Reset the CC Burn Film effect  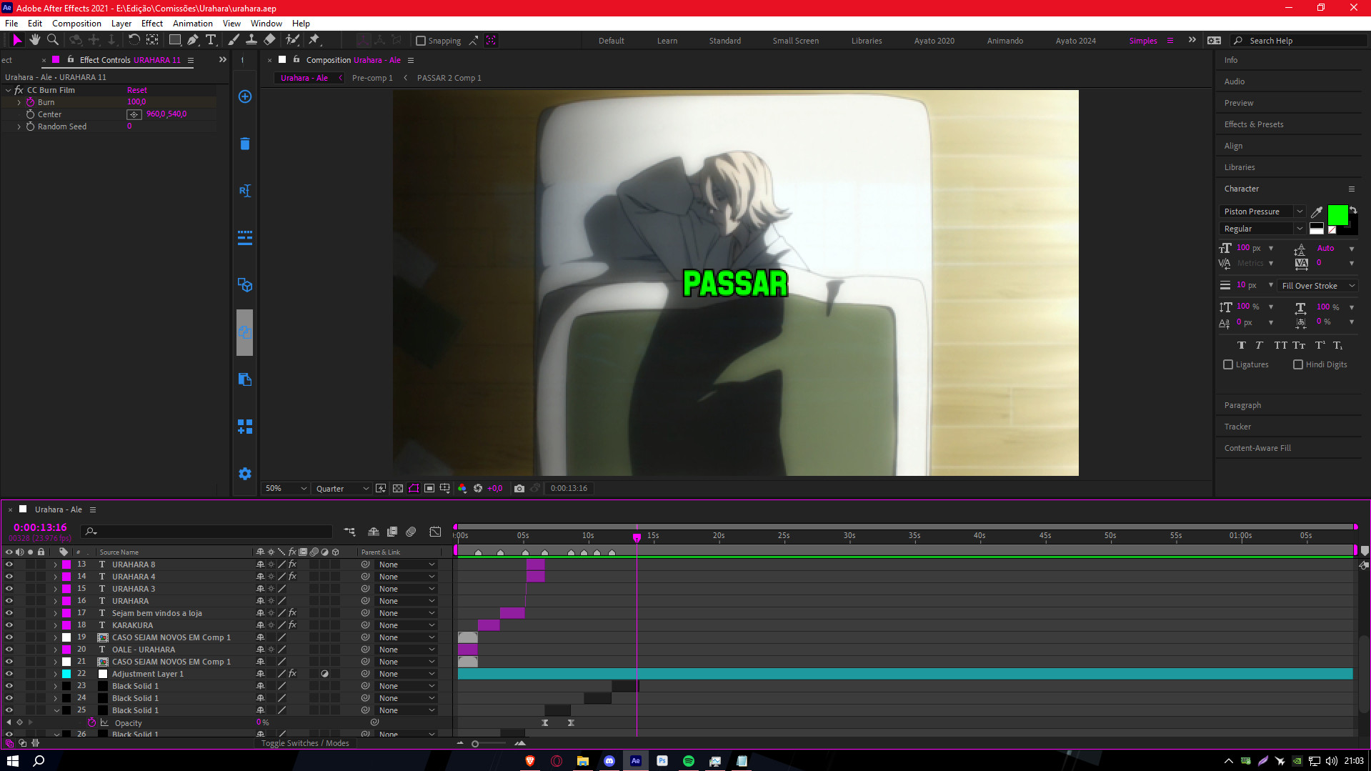[136, 90]
